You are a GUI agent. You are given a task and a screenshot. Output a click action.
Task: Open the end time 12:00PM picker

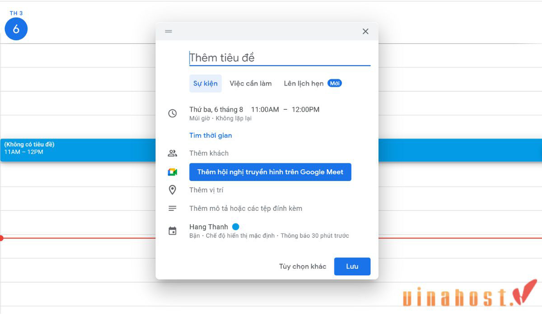pyautogui.click(x=305, y=110)
